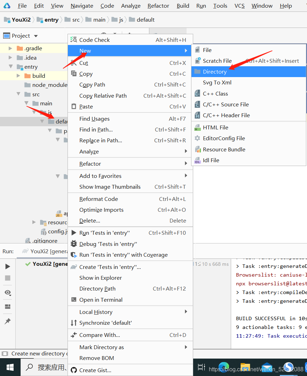Toggle tool window buttons at bottom-left corner

pos(5,354)
